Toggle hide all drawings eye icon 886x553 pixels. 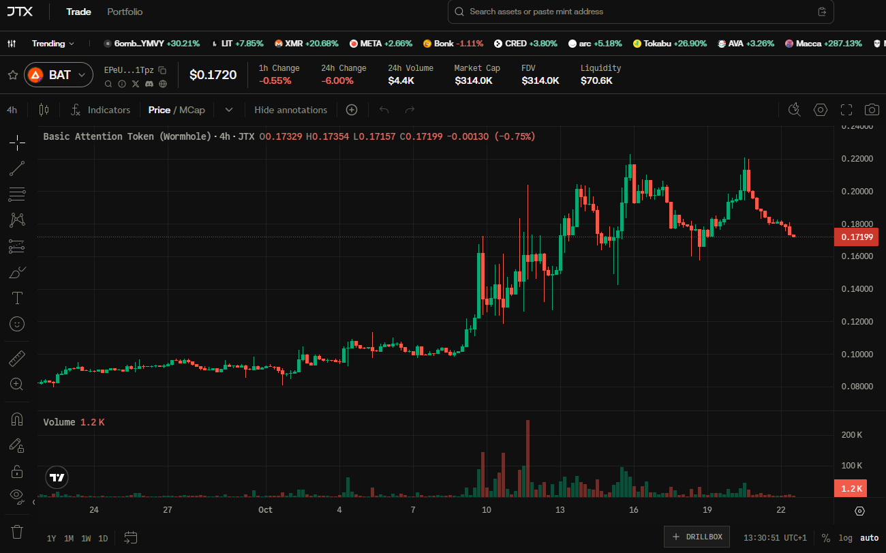coord(17,495)
